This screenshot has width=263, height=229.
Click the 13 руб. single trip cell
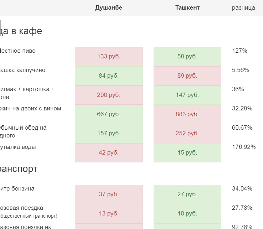pos(109,214)
